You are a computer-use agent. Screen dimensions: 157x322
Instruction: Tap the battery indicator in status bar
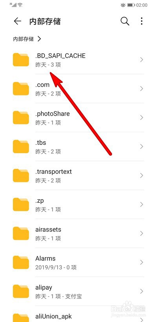pos(131,5)
